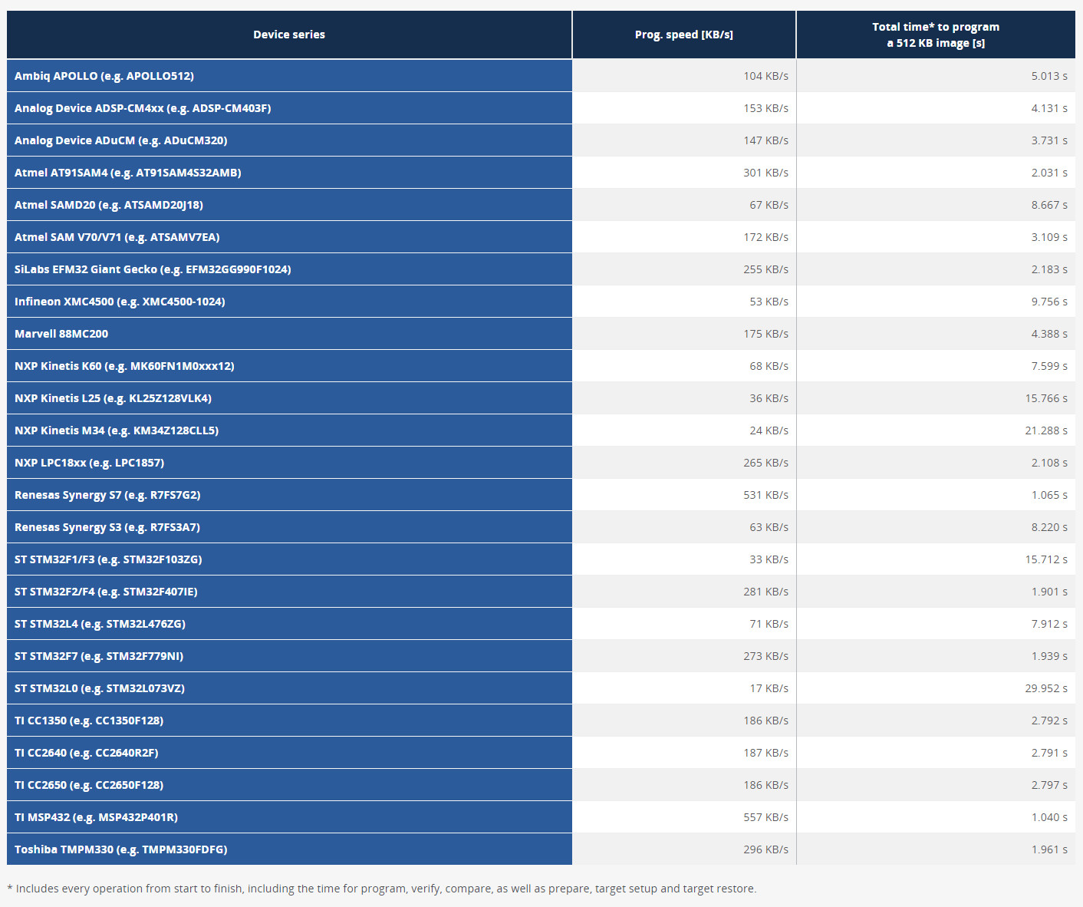
Task: Click the 17 KB/s speed value
Action: 769,688
